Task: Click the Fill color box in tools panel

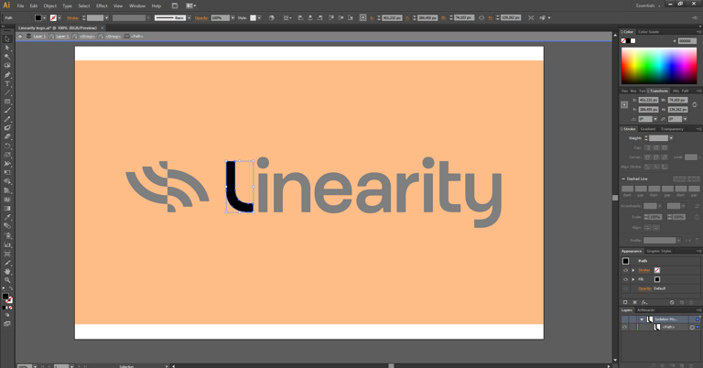Action: [x=5, y=297]
